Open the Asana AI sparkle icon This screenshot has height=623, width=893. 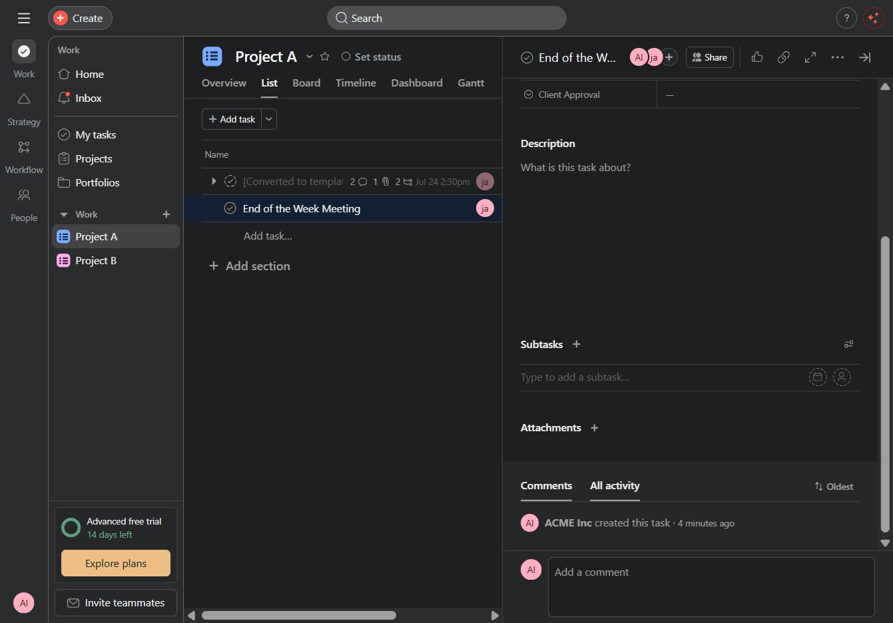873,18
